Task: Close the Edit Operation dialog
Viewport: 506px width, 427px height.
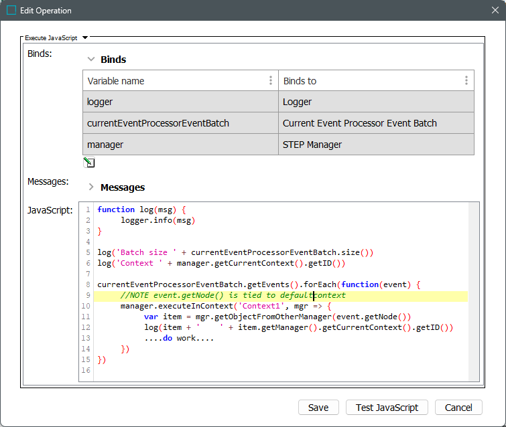Action: tap(494, 11)
